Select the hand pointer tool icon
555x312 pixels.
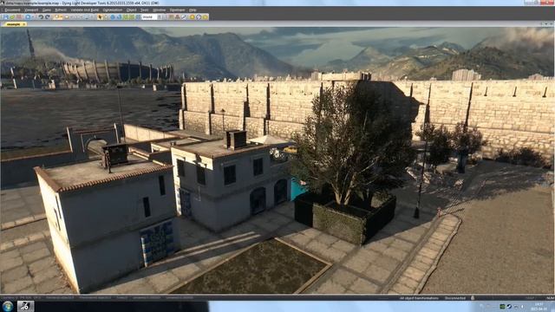click(100, 17)
